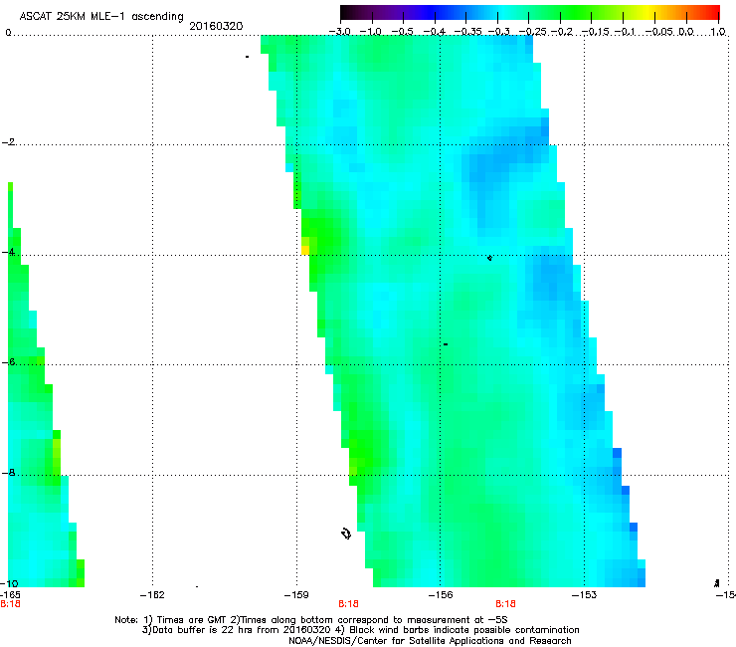Screen dimensions: 736x647
Task: Click the "-1.0" color bar label
Action: [370, 32]
